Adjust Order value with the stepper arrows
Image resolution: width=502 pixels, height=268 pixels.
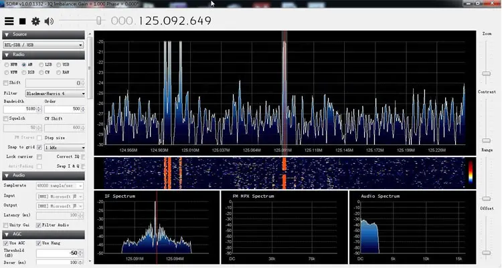83,109
